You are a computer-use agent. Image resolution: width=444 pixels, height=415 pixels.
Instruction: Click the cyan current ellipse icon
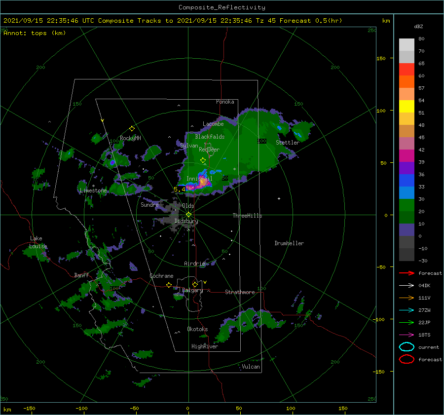pyautogui.click(x=407, y=347)
